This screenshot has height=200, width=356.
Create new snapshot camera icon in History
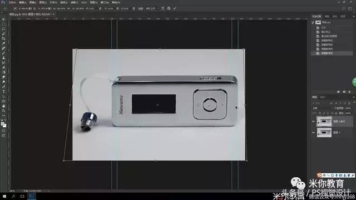(x=344, y=92)
